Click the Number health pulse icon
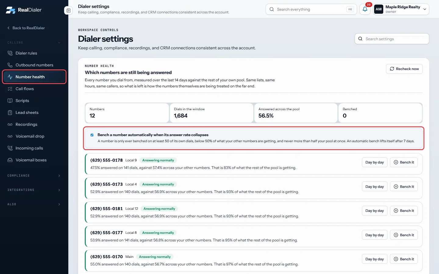The image size is (439, 274). pos(10,77)
